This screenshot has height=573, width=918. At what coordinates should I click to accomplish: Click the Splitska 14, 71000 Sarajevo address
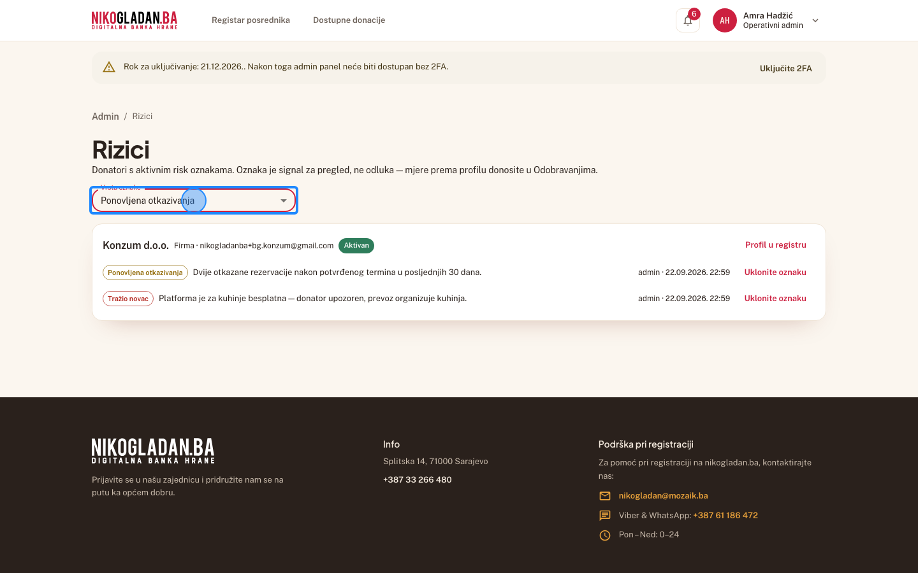(435, 462)
